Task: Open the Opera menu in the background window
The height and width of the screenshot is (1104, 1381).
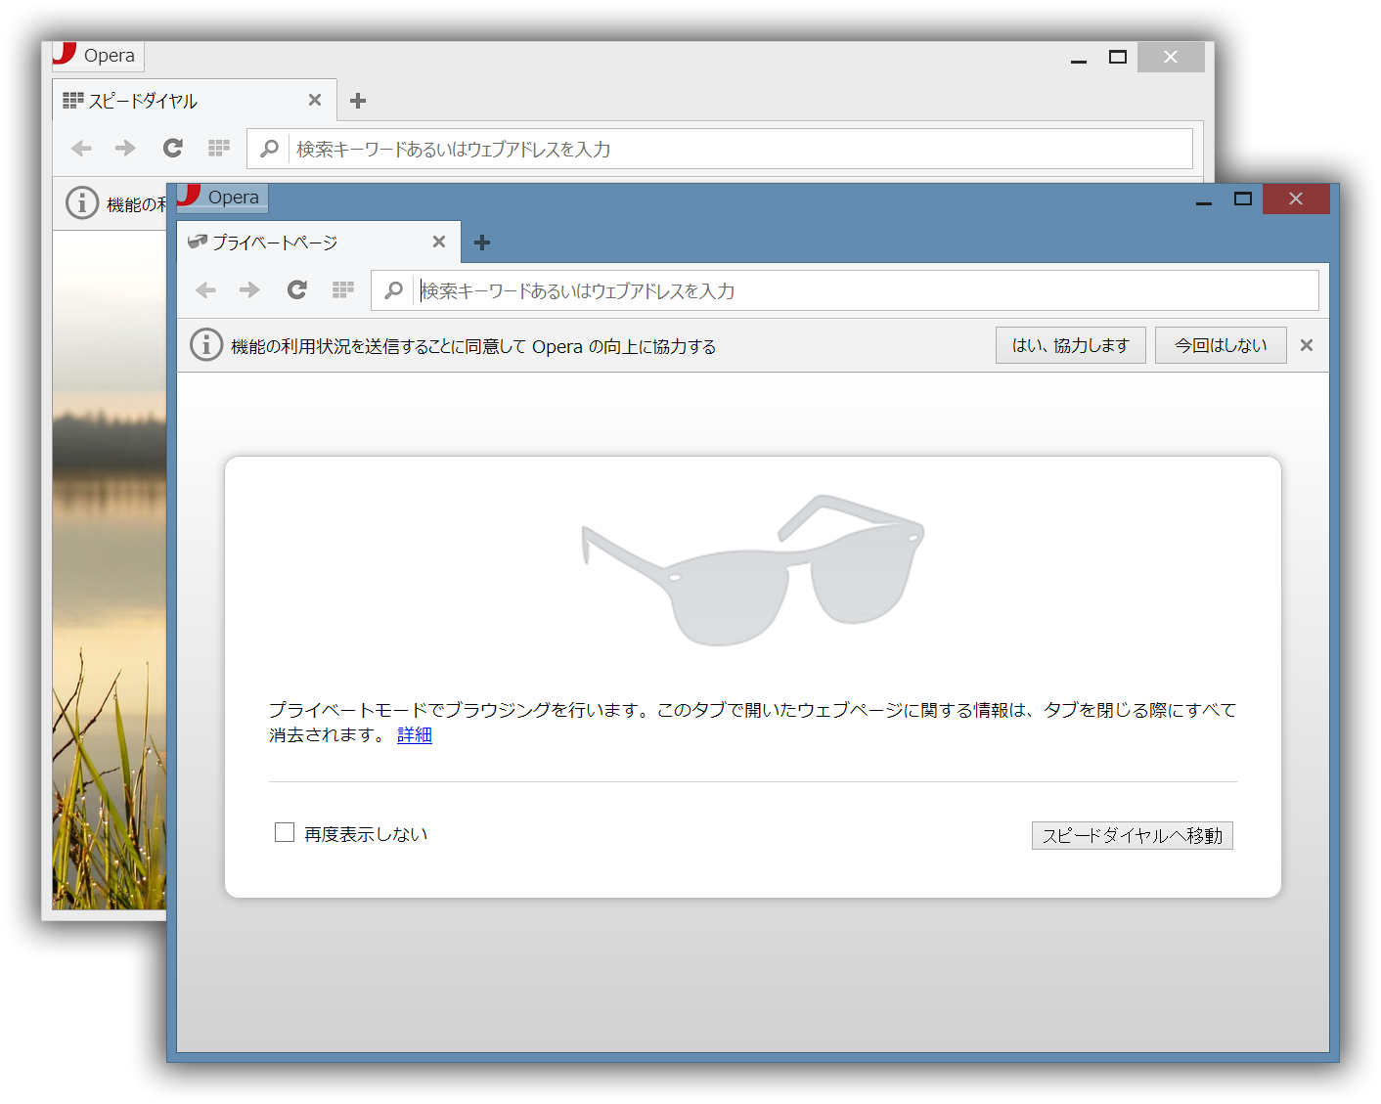Action: pos(96,56)
